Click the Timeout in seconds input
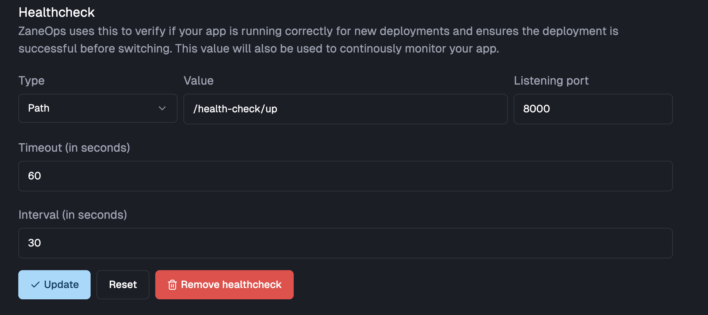Screen dimensions: 708x315 tap(345, 176)
